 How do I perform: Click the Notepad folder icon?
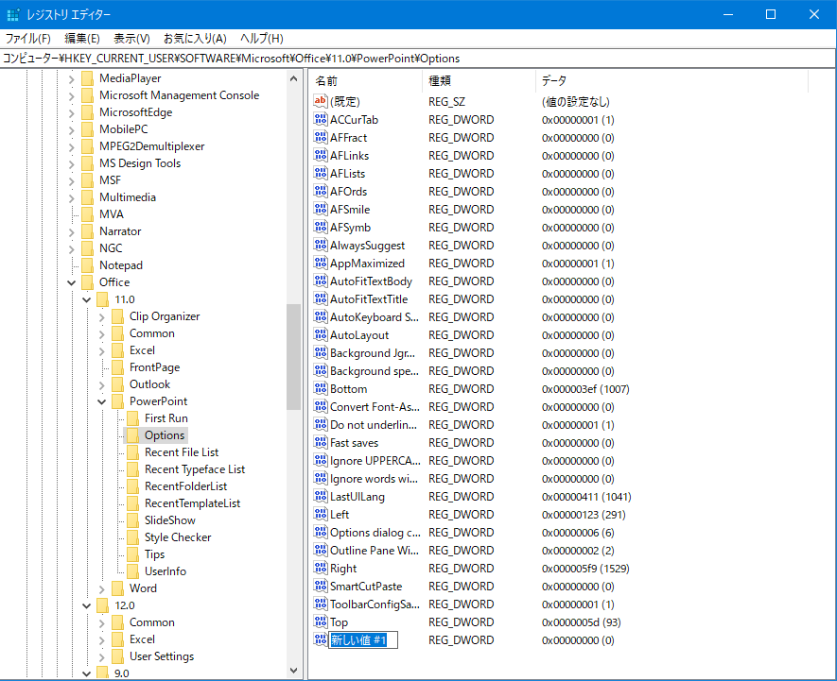coord(88,265)
